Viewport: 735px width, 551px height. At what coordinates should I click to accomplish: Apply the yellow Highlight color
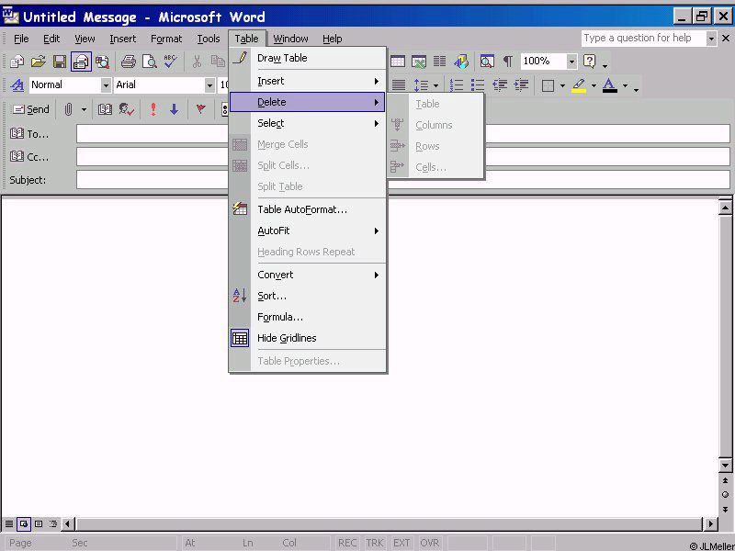(x=579, y=85)
